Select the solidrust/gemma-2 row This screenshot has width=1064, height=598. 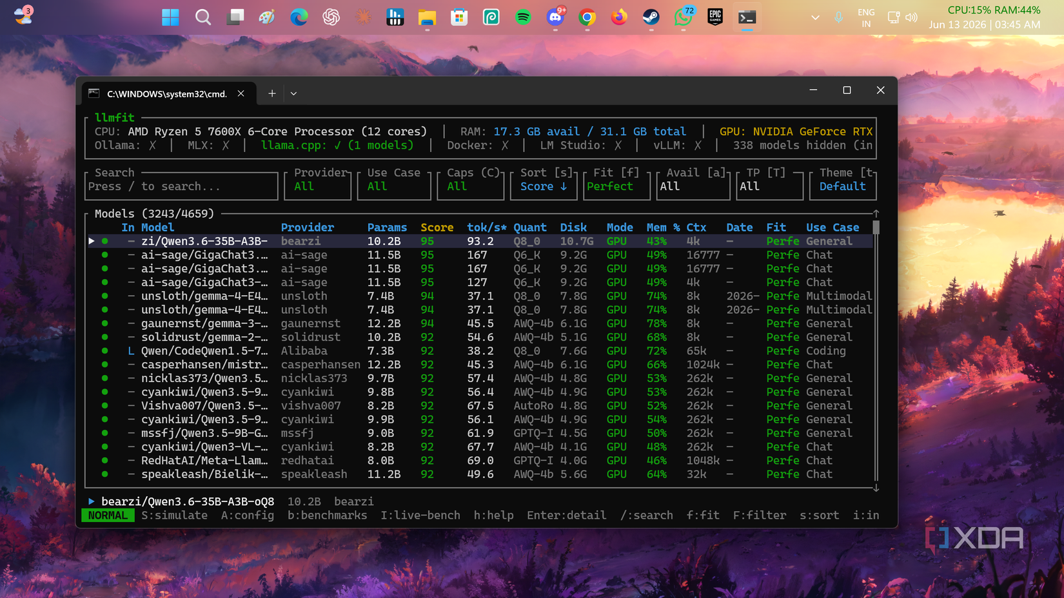[480, 337]
